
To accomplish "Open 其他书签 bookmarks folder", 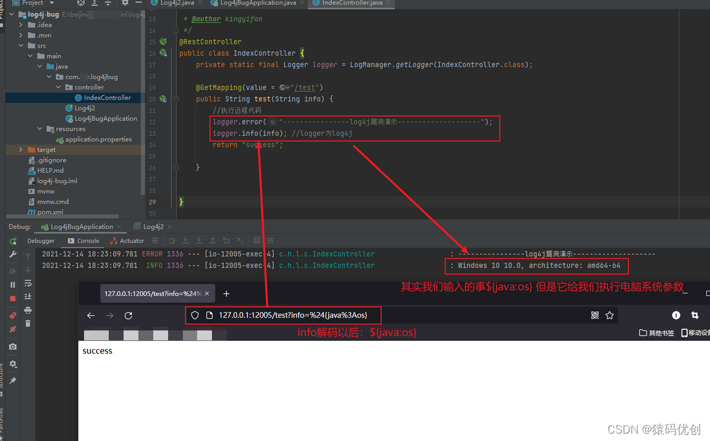I will click(657, 333).
